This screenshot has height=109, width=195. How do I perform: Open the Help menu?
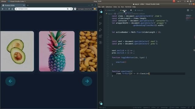[x=134, y=7]
